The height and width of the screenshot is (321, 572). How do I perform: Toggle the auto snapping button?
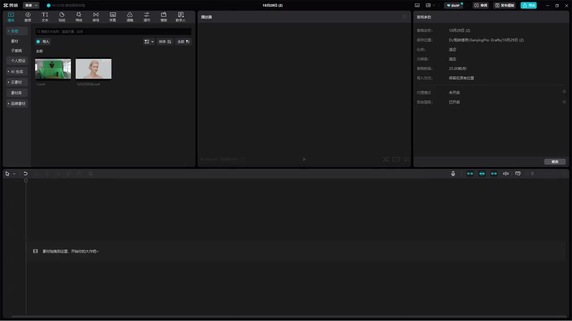click(x=482, y=173)
